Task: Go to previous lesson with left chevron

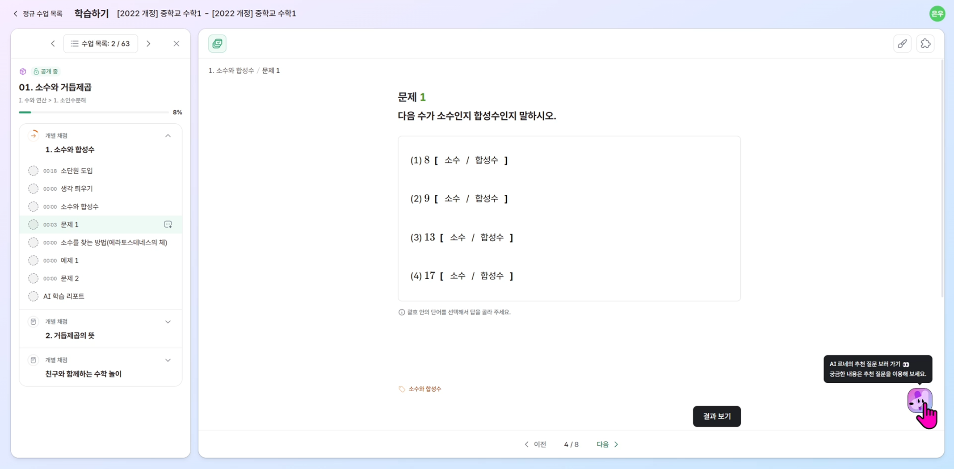Action: click(x=53, y=44)
